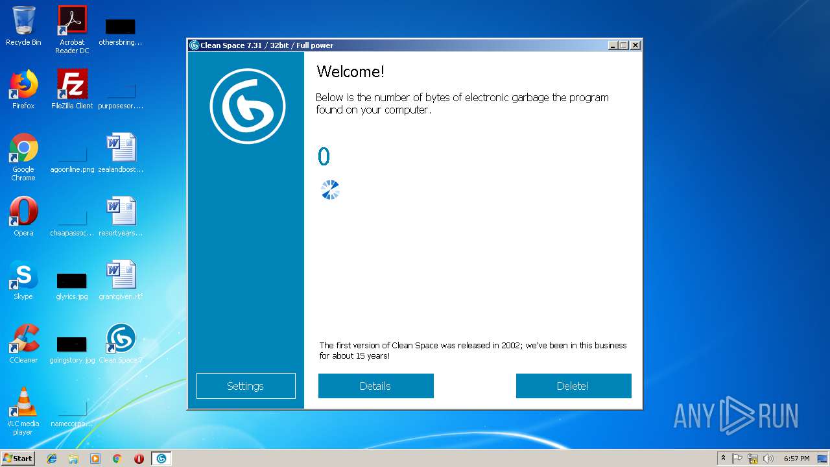Image resolution: width=830 pixels, height=467 pixels.
Task: Select the namecorpor desktop file
Action: 72,414
